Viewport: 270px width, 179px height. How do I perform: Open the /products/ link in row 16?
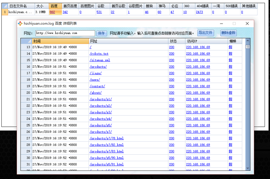[98, 67]
